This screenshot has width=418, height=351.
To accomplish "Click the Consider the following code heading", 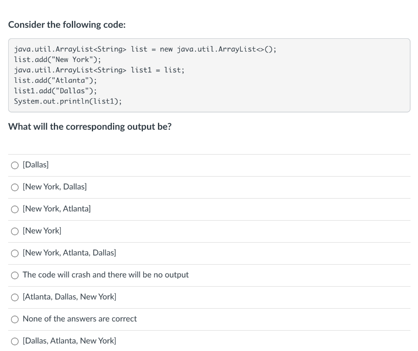I will pos(67,25).
